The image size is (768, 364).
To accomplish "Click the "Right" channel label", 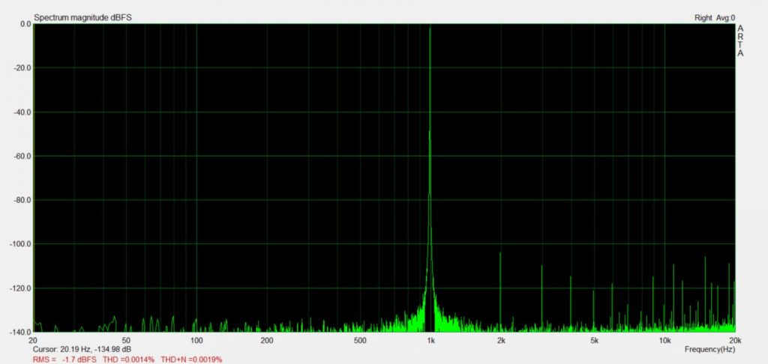I will tap(703, 17).
